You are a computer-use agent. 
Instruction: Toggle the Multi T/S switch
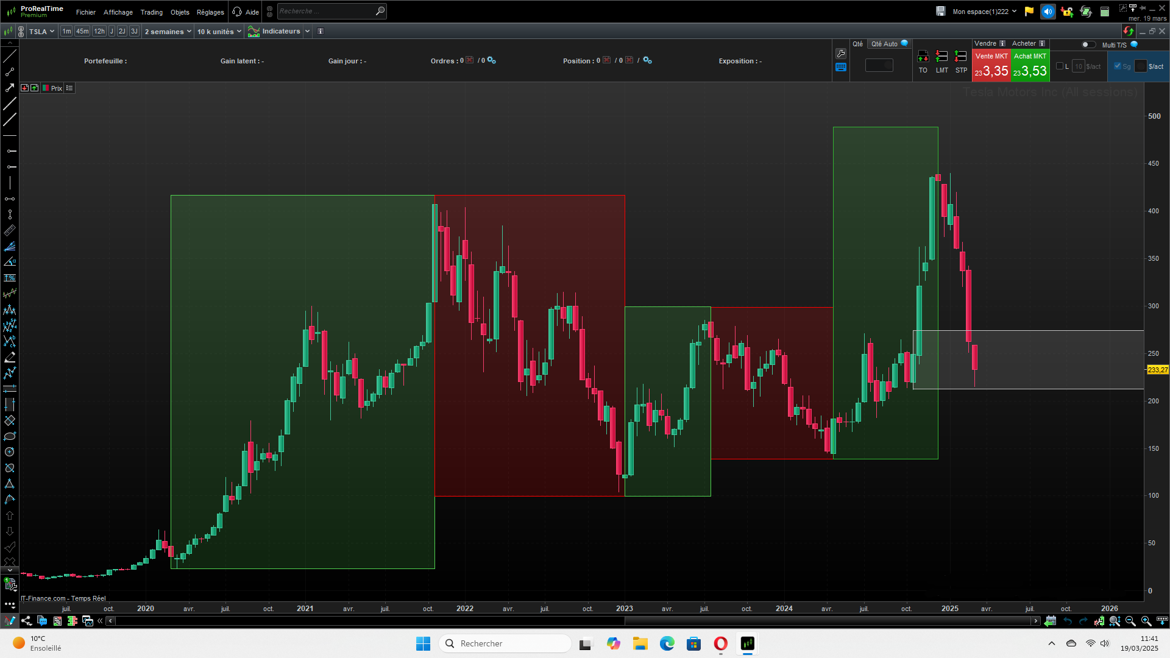coord(1088,44)
